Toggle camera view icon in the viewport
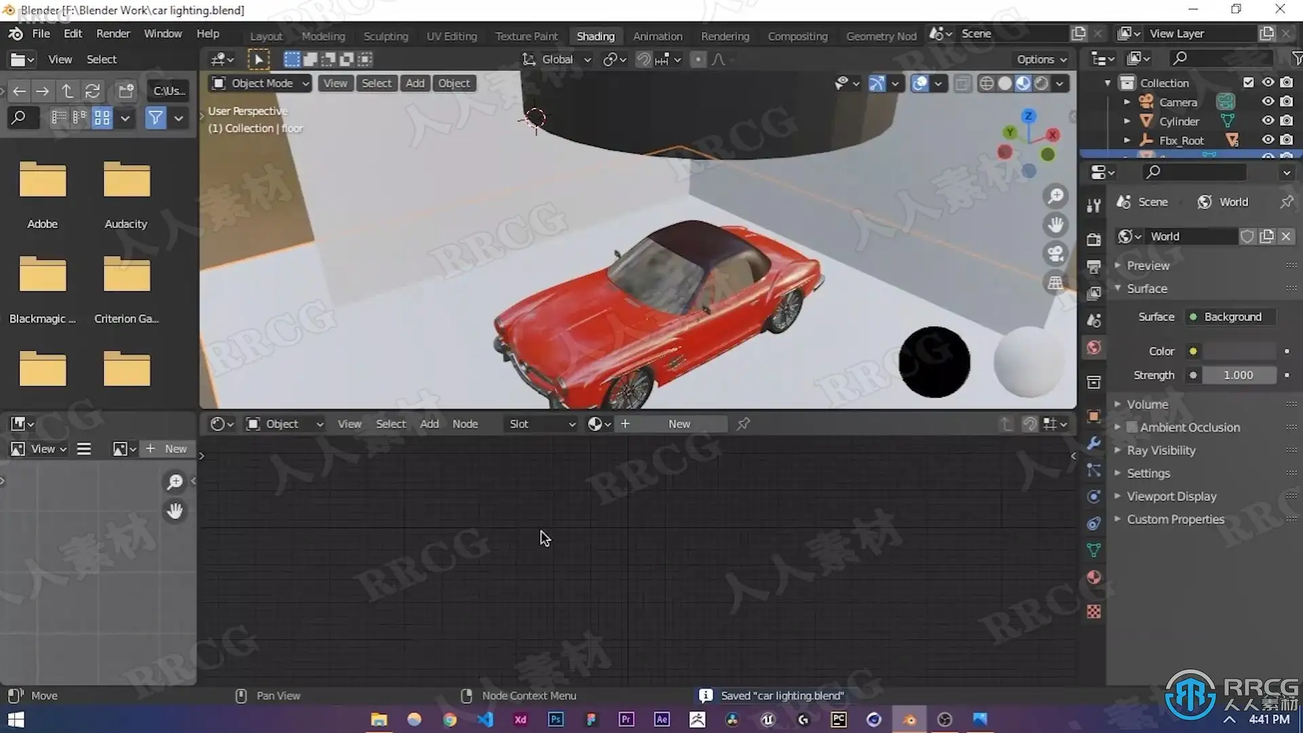Screen dimensions: 1303x733 (x=1055, y=254)
